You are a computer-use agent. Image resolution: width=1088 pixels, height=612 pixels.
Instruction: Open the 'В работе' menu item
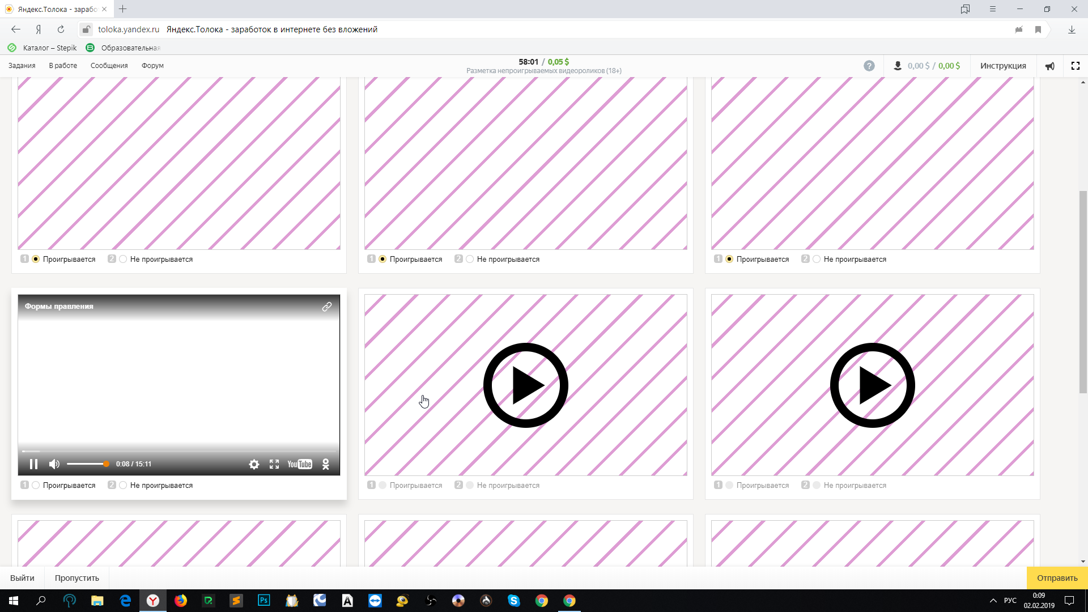pos(63,66)
